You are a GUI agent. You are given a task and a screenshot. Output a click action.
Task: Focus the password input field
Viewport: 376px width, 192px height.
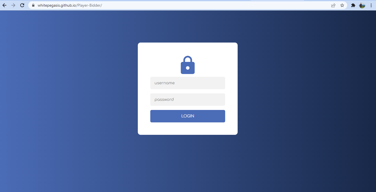point(188,99)
